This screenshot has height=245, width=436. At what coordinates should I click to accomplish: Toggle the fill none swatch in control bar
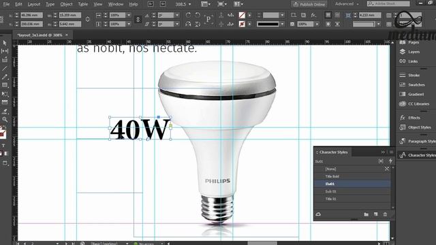click(242, 15)
